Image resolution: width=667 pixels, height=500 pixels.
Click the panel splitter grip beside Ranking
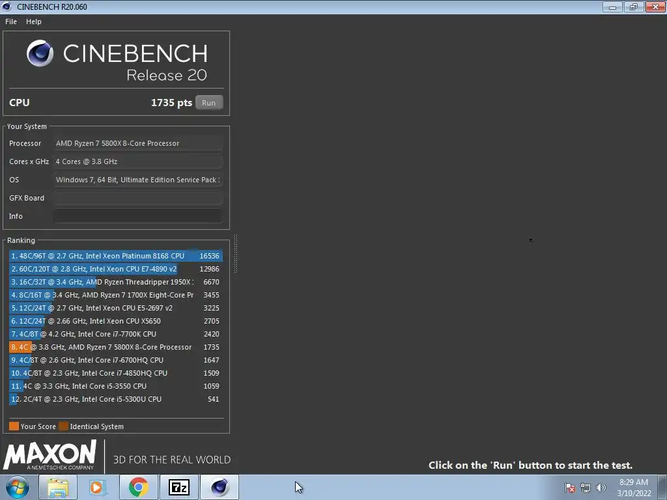point(235,255)
